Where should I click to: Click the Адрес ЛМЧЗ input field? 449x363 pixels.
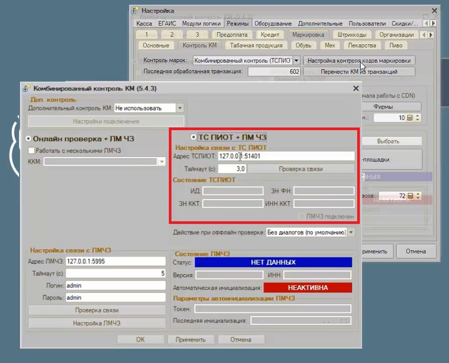pyautogui.click(x=116, y=261)
